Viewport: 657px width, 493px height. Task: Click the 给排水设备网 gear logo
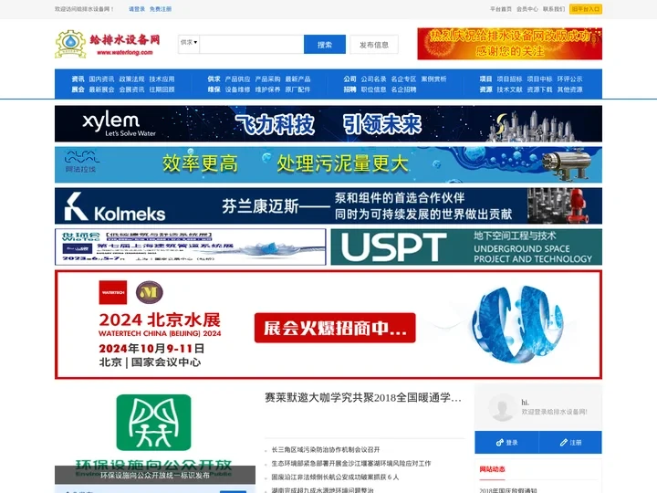(x=70, y=44)
